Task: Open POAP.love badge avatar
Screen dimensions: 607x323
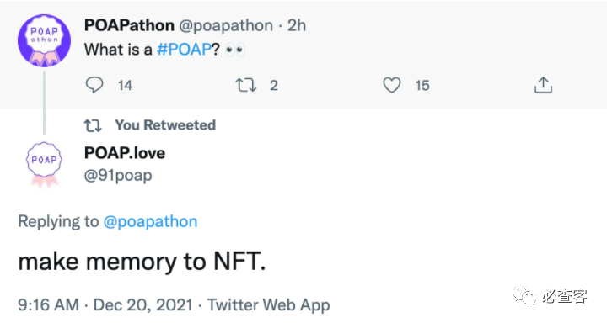Action: [44, 165]
